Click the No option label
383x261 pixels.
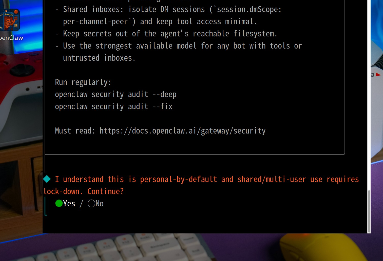100,204
